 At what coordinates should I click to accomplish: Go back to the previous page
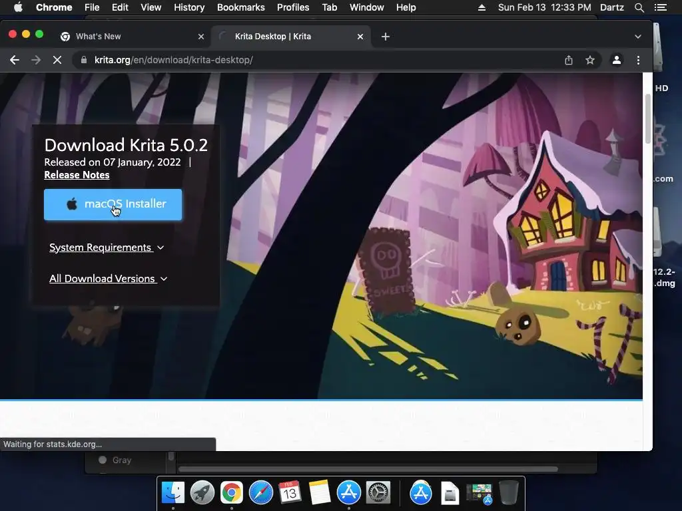[15, 60]
